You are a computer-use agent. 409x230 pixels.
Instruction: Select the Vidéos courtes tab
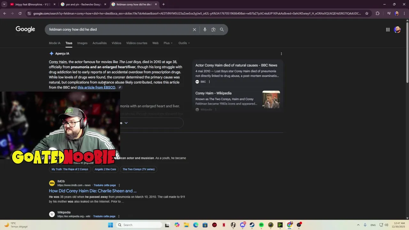(137, 43)
